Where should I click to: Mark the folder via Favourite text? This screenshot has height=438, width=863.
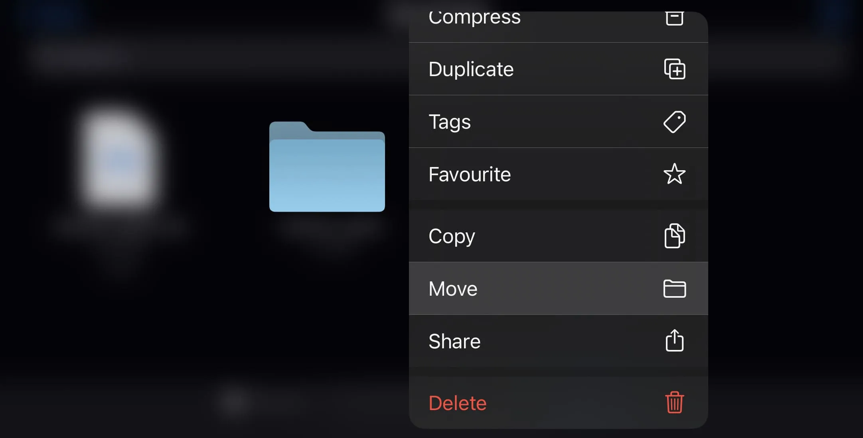pyautogui.click(x=470, y=175)
